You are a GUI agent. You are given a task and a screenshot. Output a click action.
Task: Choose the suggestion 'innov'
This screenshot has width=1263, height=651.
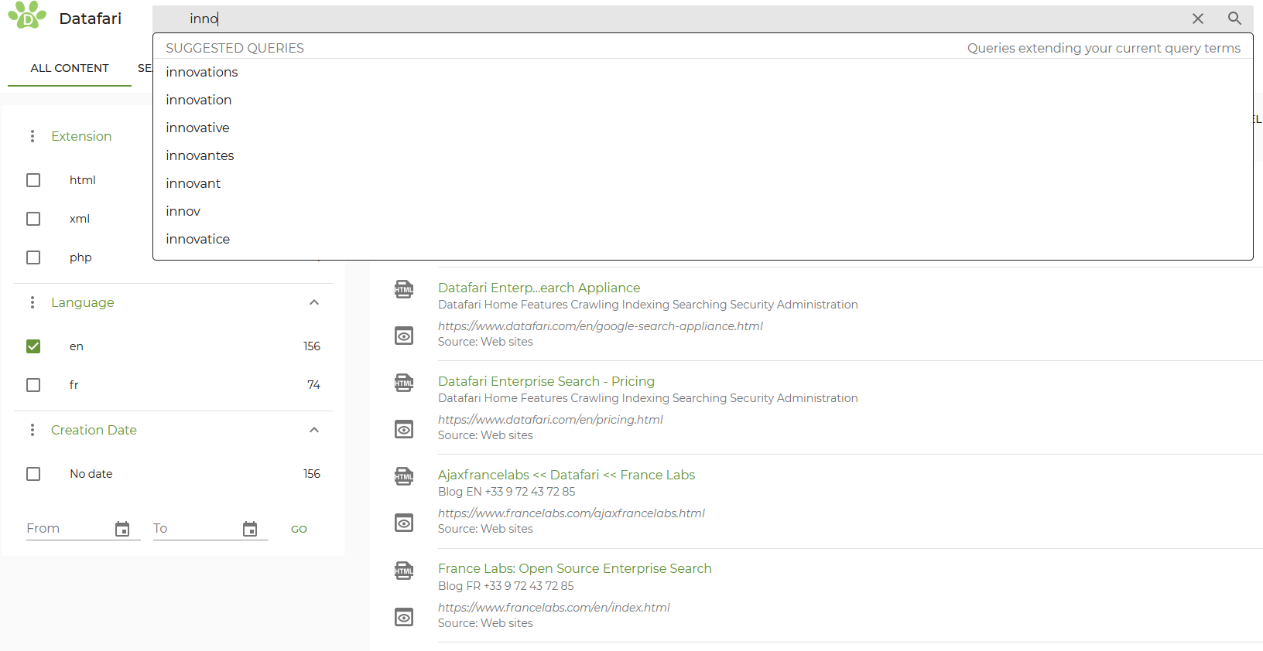703,211
